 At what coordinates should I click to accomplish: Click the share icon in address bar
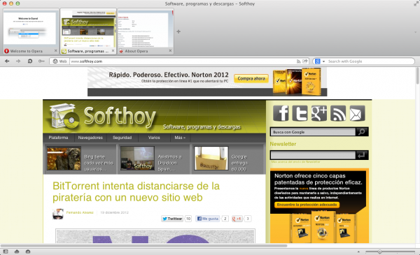coord(304,61)
